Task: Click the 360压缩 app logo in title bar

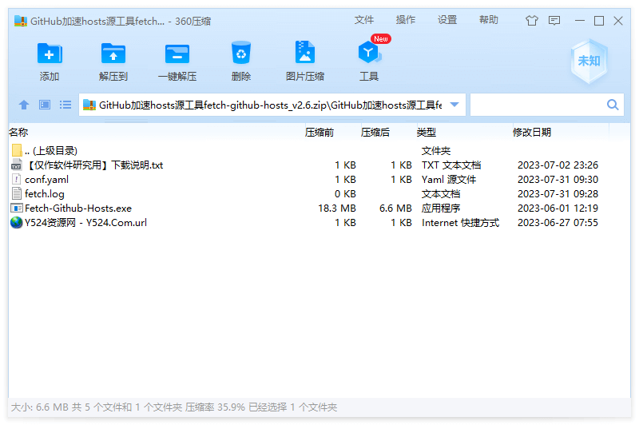Action: (x=21, y=21)
